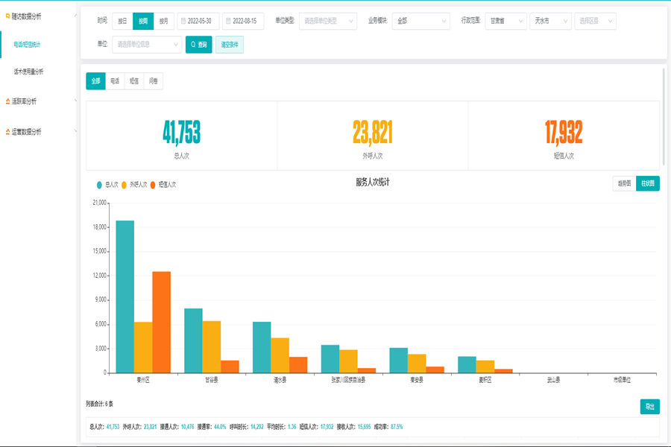This screenshot has height=447, width=671.
Task: Open the 单位类型 dropdown
Action: coord(327,22)
